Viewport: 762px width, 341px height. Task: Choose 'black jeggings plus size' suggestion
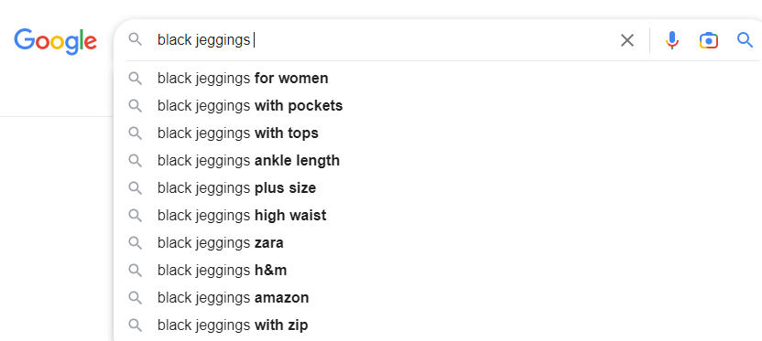[x=438, y=187]
